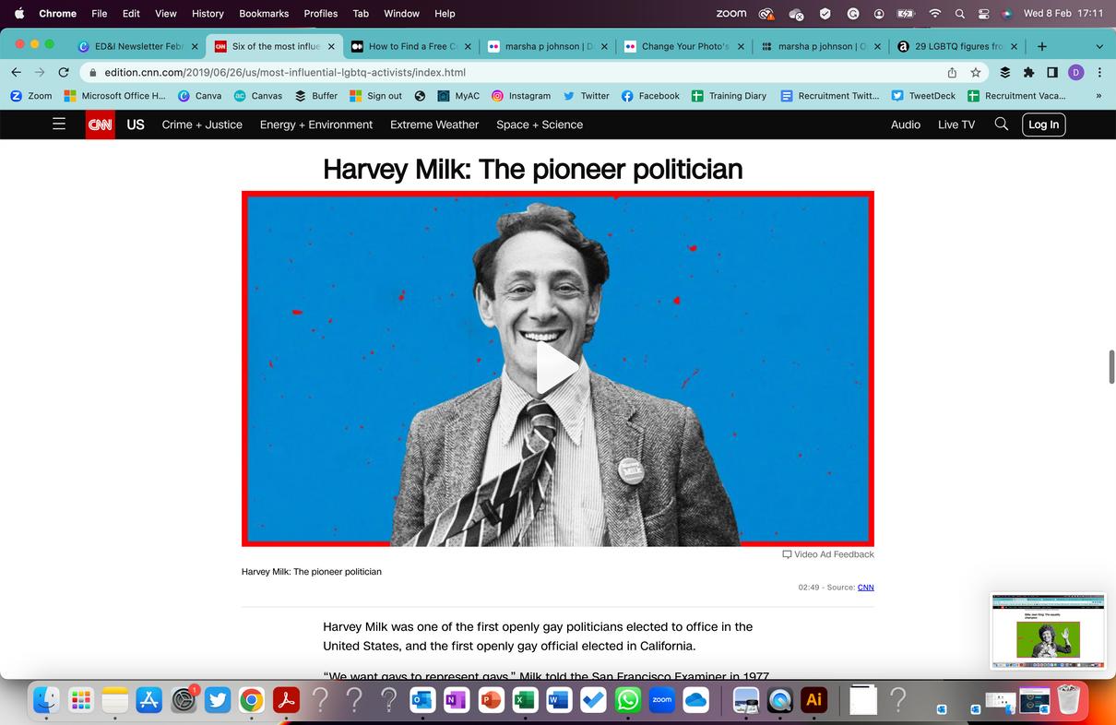Open the Twitter bookmark
Image resolution: width=1116 pixels, height=725 pixels.
(x=586, y=96)
